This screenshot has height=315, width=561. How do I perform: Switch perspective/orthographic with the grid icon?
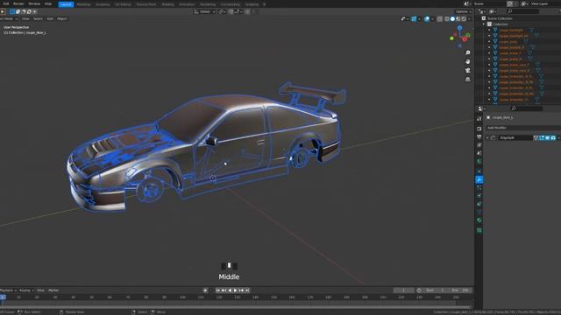pyautogui.click(x=467, y=80)
